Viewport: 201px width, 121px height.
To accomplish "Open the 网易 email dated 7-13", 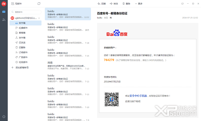I will pyautogui.click(x=68, y=65).
